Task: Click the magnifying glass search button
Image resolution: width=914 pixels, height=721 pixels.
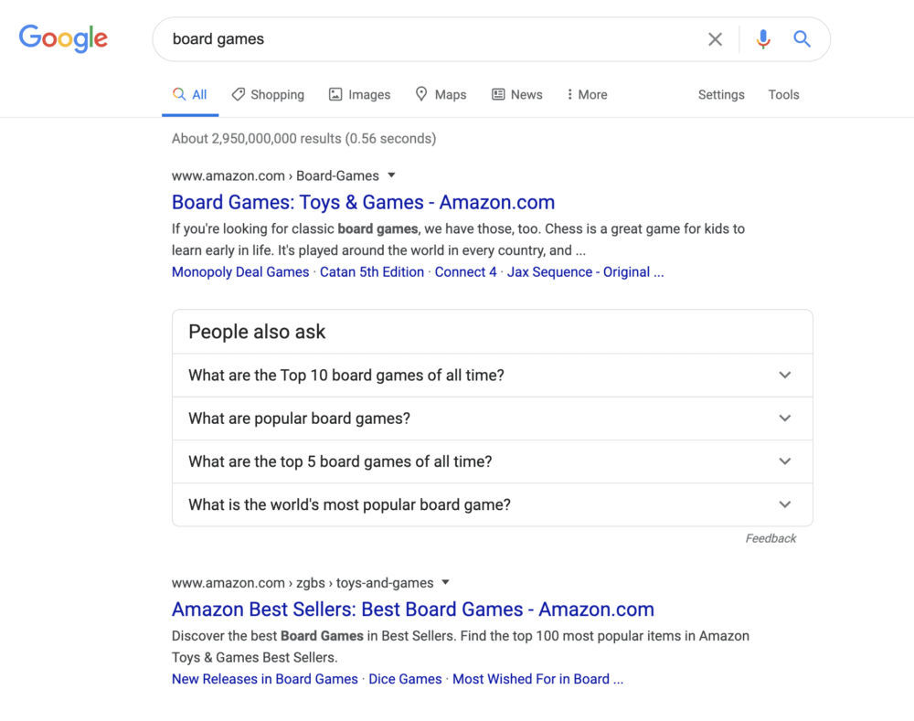Action: coord(802,39)
